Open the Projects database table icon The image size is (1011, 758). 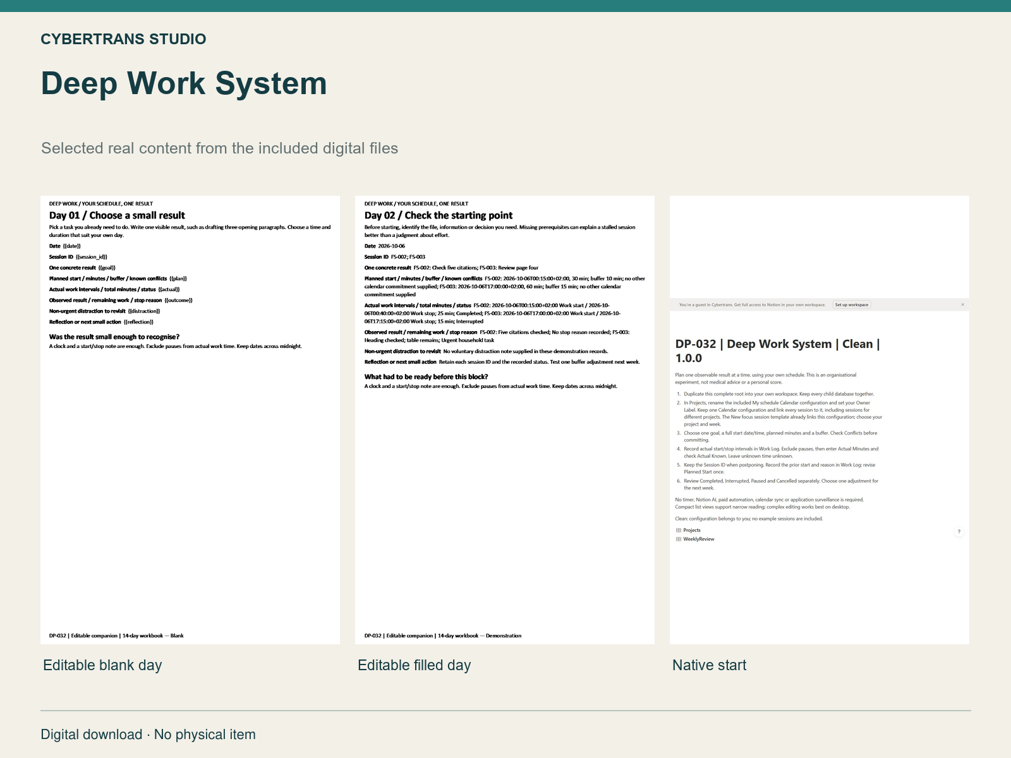coord(679,531)
